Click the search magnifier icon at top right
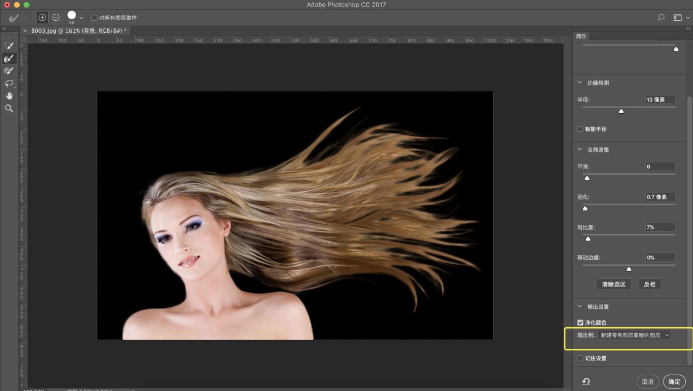Screen dimensions: 693x391 click(x=661, y=18)
